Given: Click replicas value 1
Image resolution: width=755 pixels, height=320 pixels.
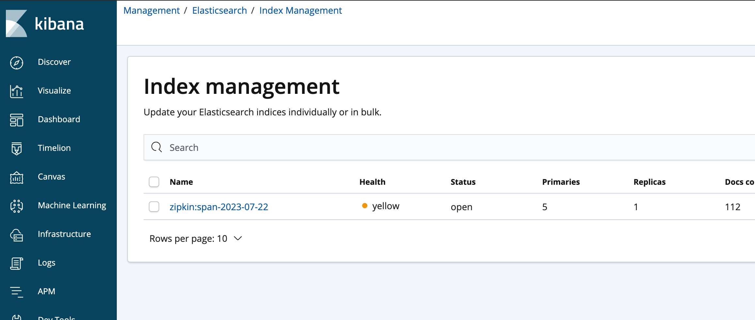Looking at the screenshot, I should pyautogui.click(x=636, y=207).
